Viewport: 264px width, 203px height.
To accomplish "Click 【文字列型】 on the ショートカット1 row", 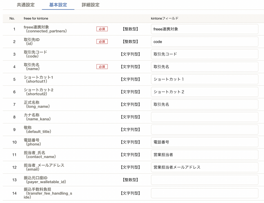I will [x=130, y=79].
